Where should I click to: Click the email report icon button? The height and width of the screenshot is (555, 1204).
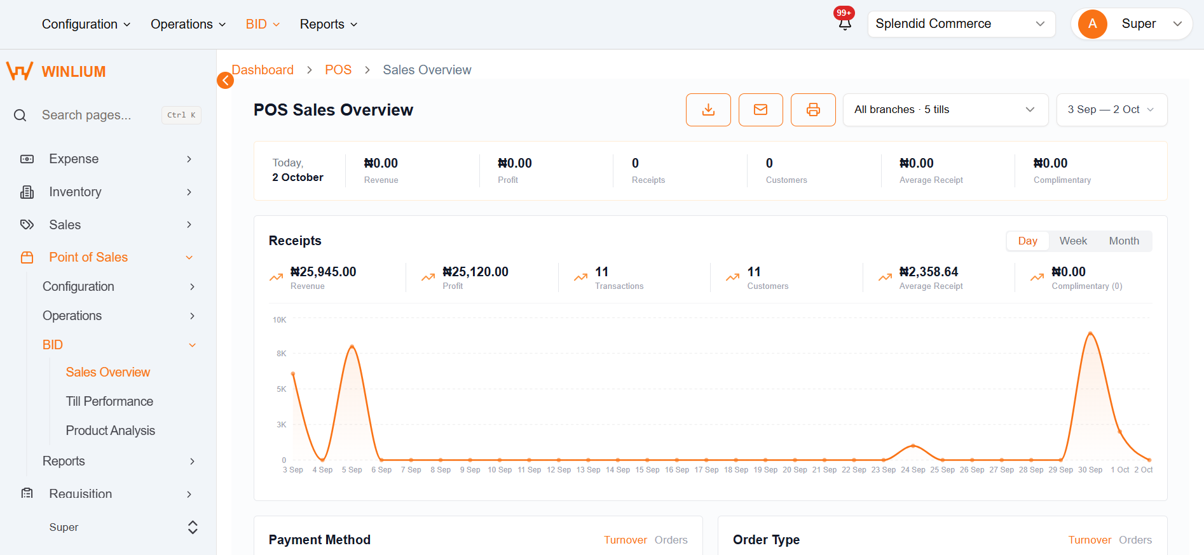760,110
